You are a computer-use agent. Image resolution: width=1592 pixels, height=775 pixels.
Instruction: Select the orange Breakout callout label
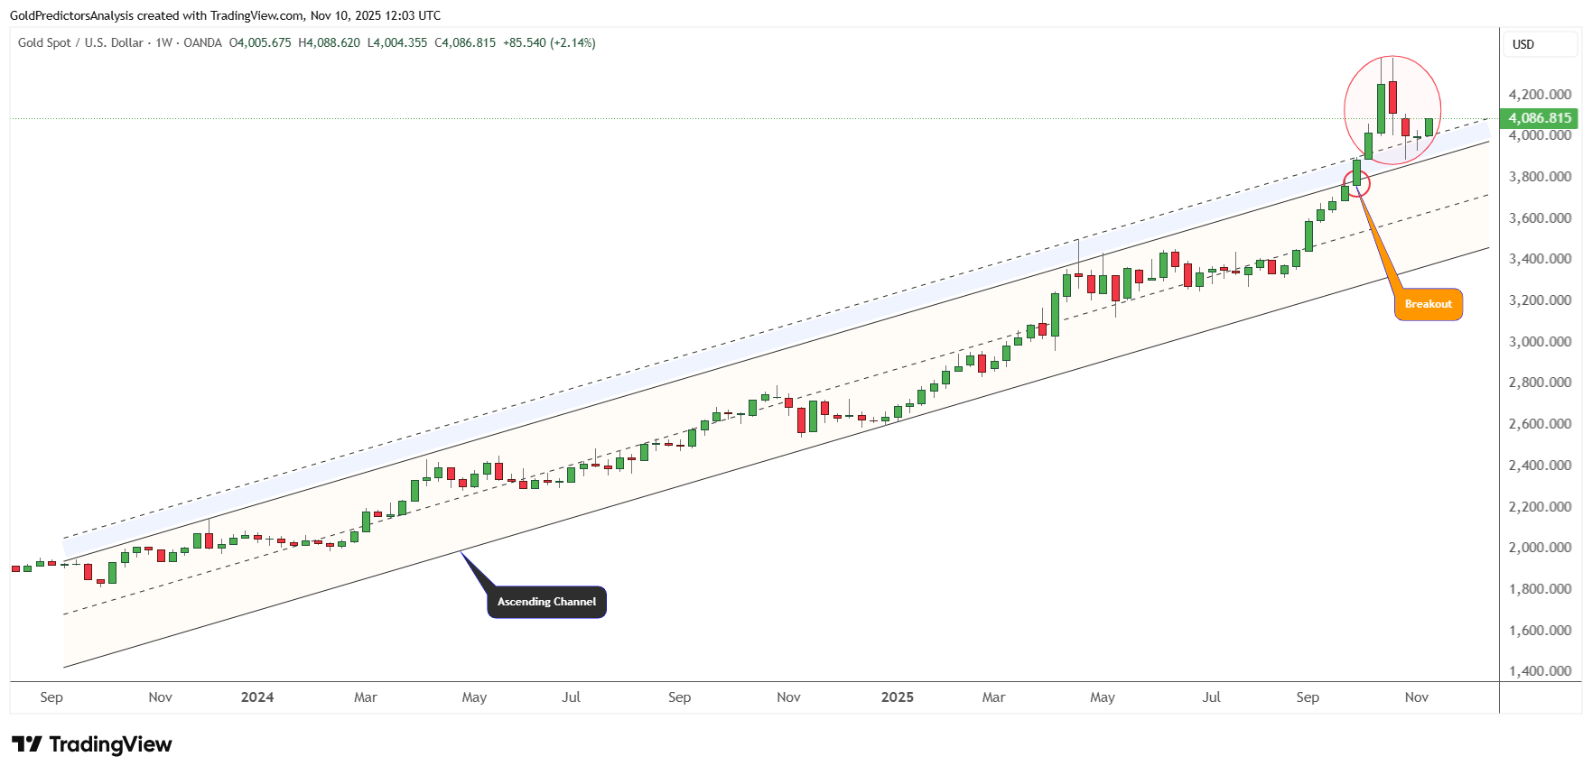pyautogui.click(x=1428, y=304)
